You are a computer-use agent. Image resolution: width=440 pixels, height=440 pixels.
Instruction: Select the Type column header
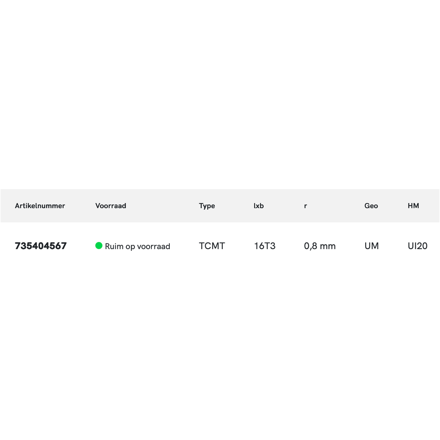click(207, 205)
